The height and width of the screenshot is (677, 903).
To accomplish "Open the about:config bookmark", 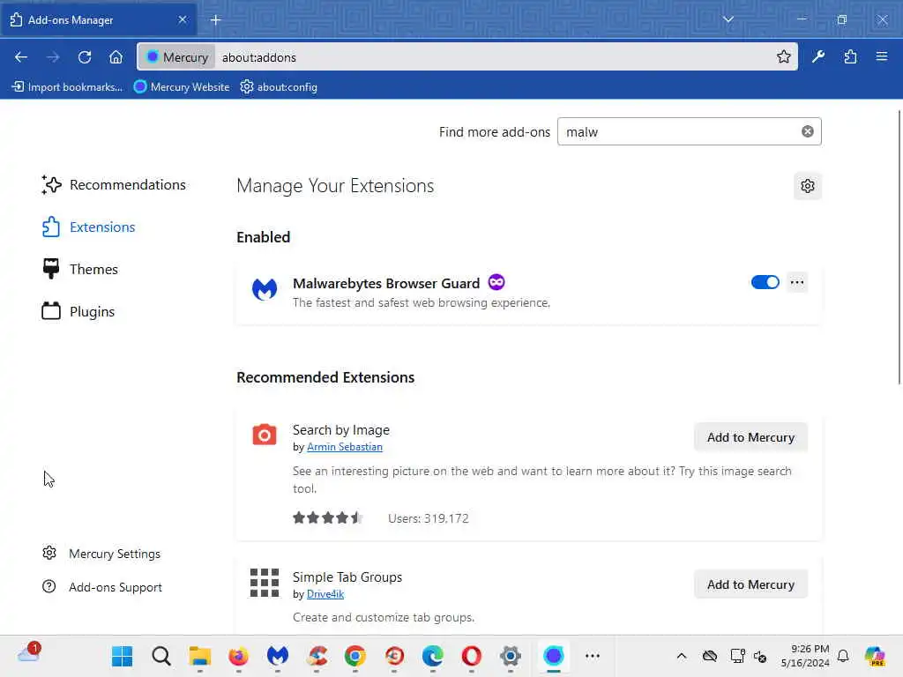I will coord(279,87).
